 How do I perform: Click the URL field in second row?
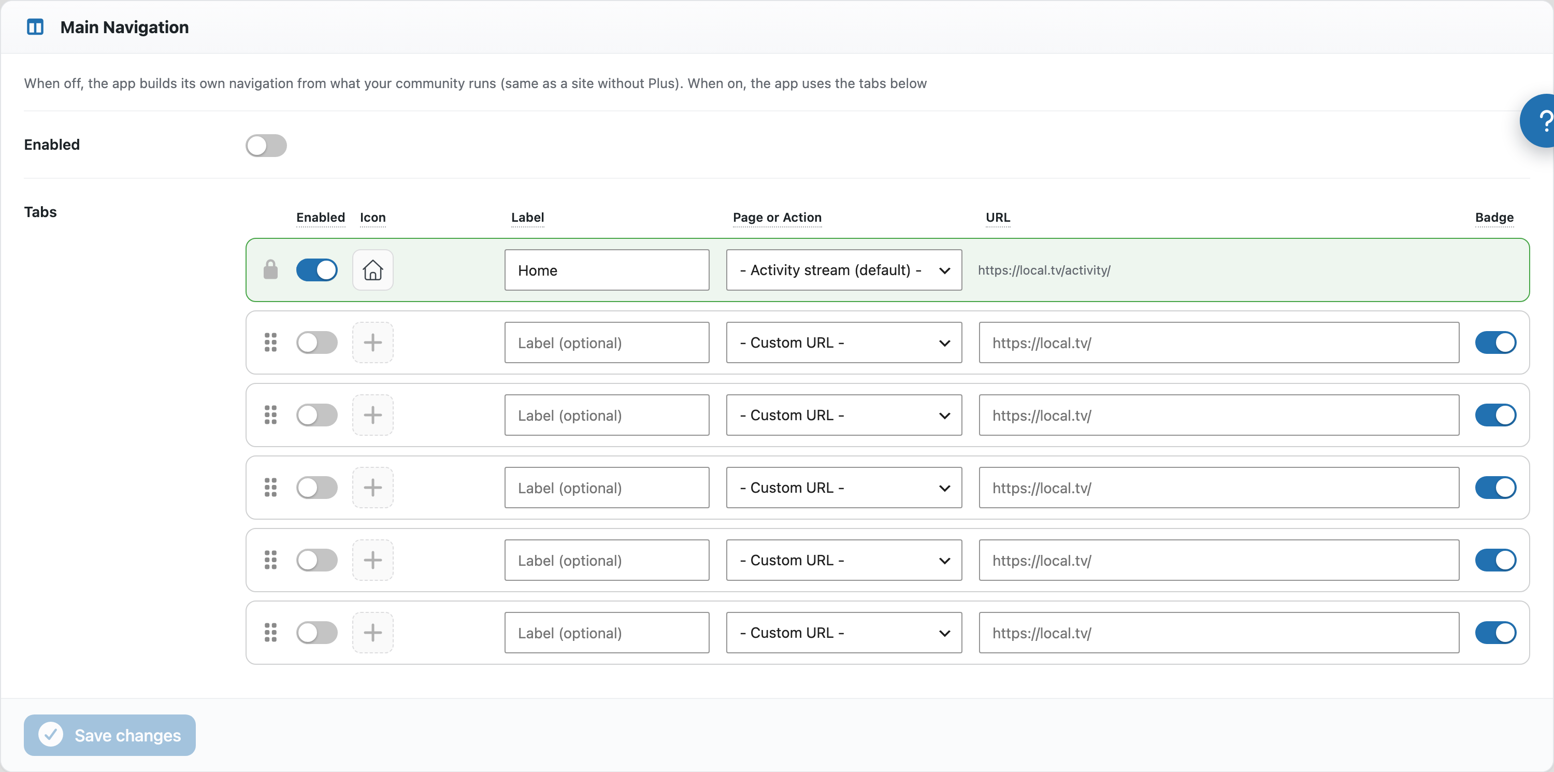[1219, 342]
